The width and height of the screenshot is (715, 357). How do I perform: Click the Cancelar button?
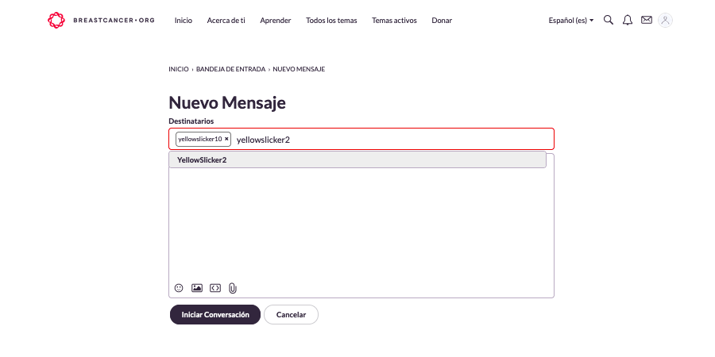click(x=291, y=315)
